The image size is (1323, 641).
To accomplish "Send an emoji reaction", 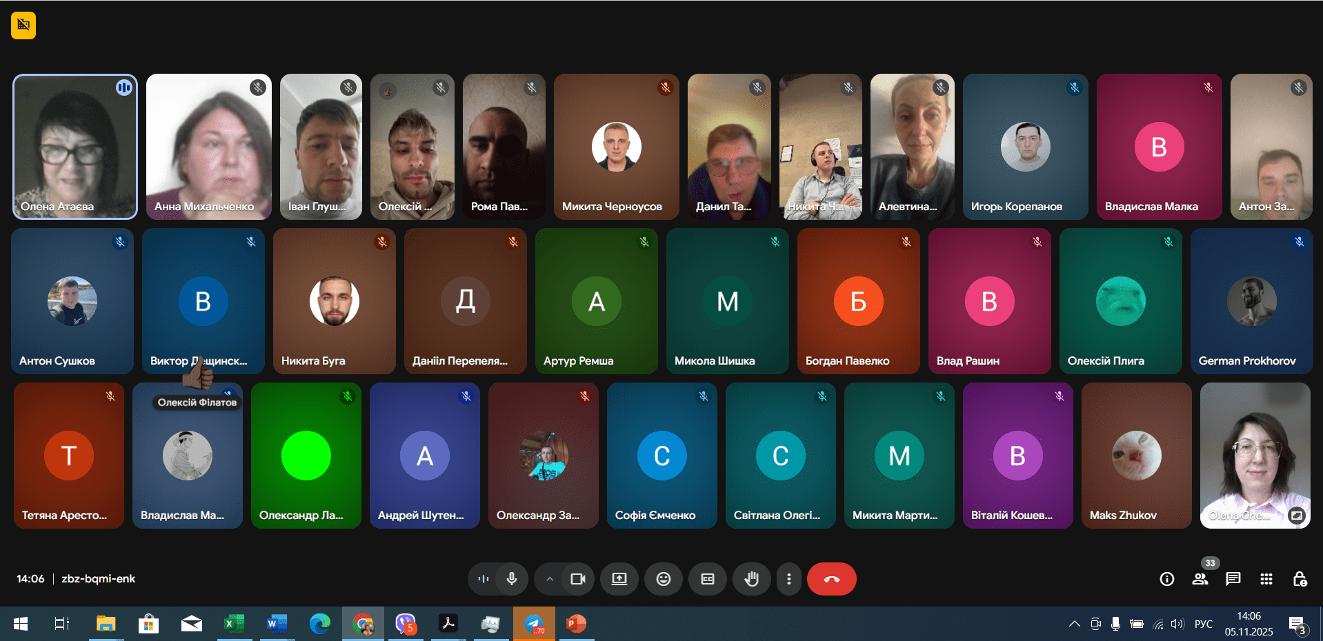I will tap(663, 579).
